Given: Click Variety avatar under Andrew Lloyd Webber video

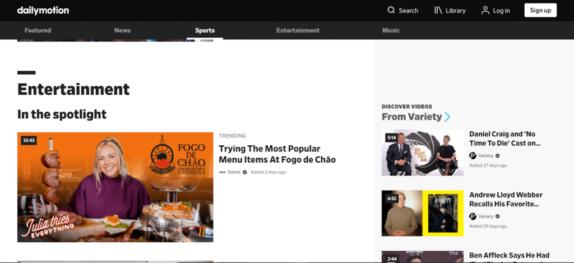Looking at the screenshot, I should tap(473, 216).
